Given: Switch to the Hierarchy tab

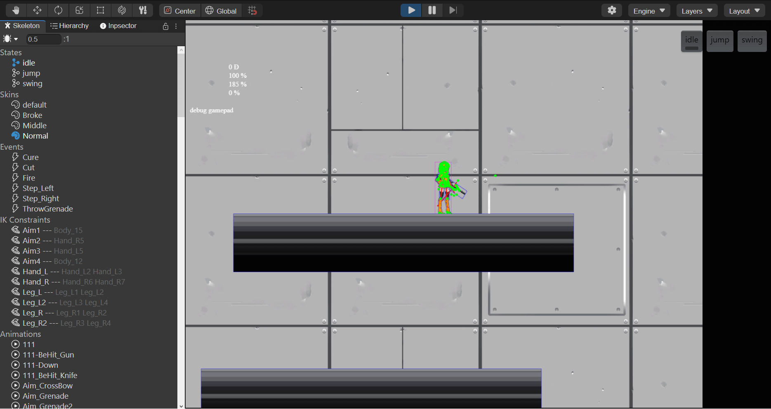Looking at the screenshot, I should click(x=69, y=26).
